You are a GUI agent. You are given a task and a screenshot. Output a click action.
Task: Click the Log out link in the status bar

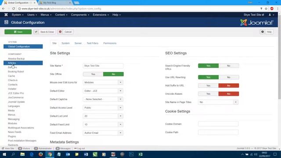(x=79, y=148)
